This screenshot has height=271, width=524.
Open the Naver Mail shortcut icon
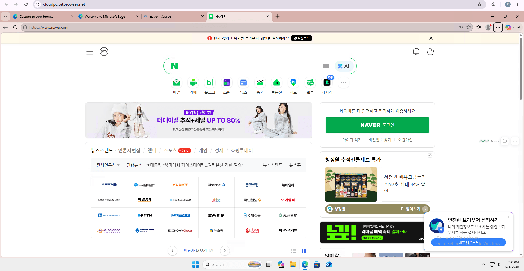pyautogui.click(x=177, y=82)
